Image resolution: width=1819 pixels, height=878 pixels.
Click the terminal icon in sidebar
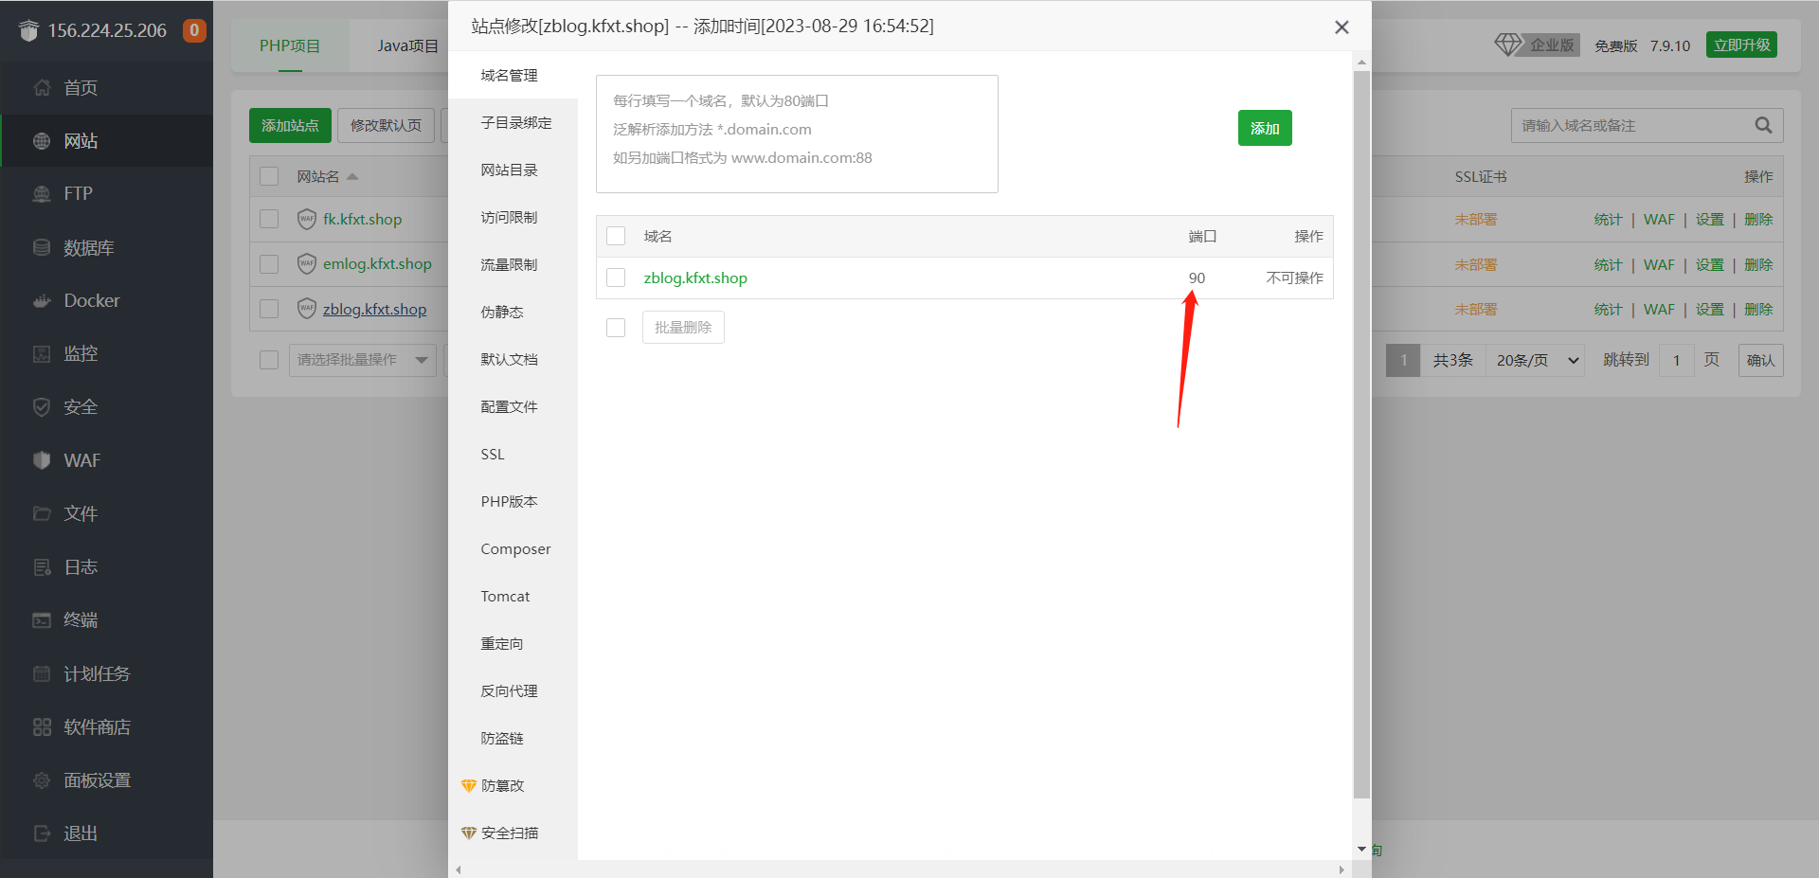coord(42,620)
